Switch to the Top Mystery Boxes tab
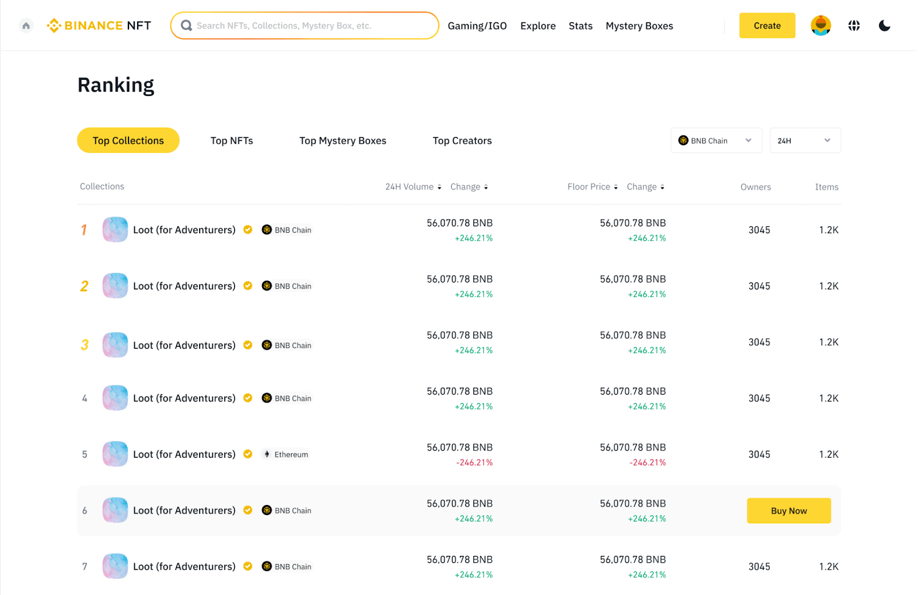 (343, 141)
